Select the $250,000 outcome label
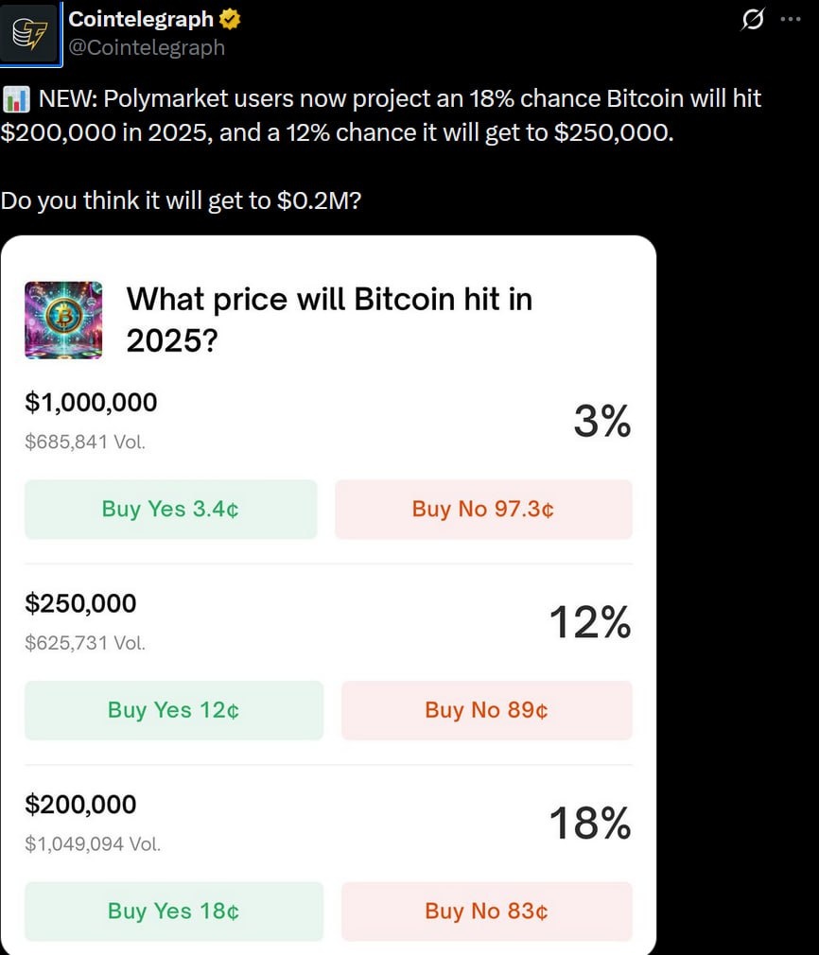 click(80, 603)
